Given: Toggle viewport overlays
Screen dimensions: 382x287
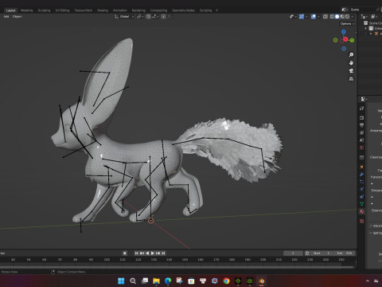Looking at the screenshot, I should click(314, 17).
